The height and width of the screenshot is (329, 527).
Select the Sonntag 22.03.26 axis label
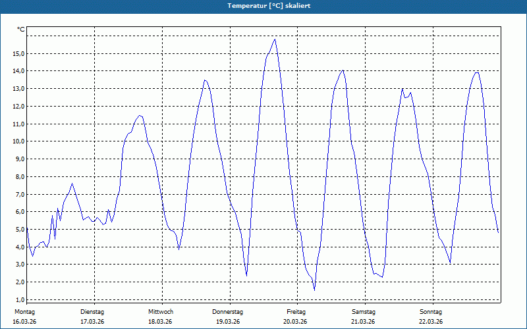[x=431, y=316]
